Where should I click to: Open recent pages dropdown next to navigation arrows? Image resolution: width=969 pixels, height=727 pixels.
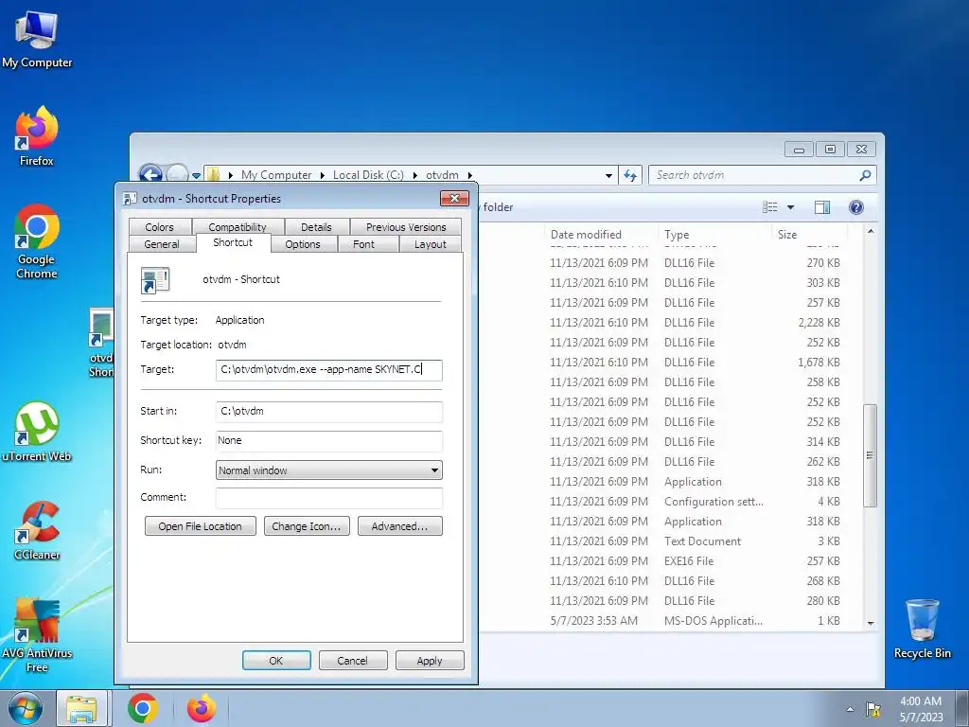pos(196,175)
